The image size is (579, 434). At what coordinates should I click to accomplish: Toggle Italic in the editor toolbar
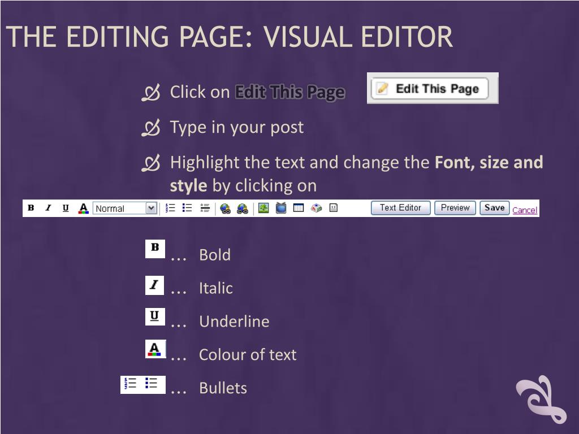pyautogui.click(x=48, y=208)
